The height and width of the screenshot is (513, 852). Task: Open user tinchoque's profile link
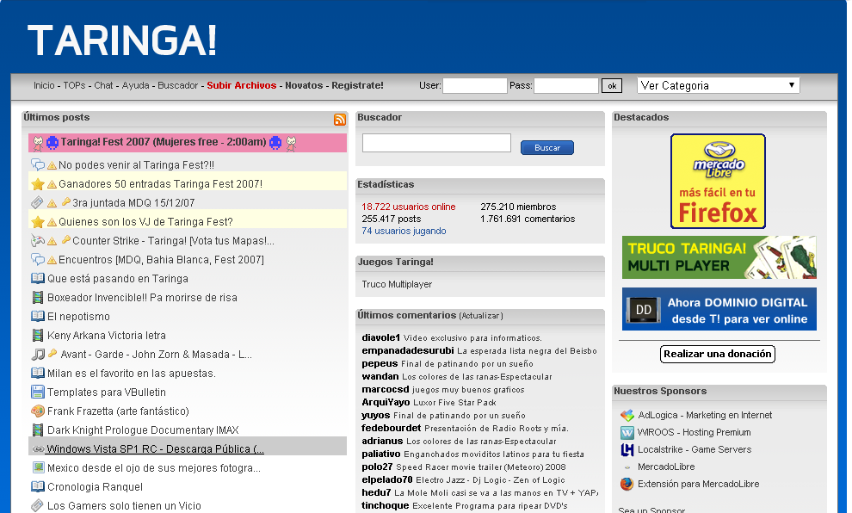coord(386,505)
